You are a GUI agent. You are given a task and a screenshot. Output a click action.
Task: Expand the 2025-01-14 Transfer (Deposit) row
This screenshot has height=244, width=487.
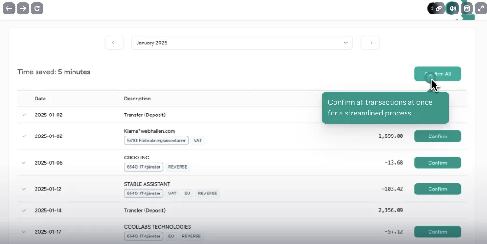click(24, 210)
